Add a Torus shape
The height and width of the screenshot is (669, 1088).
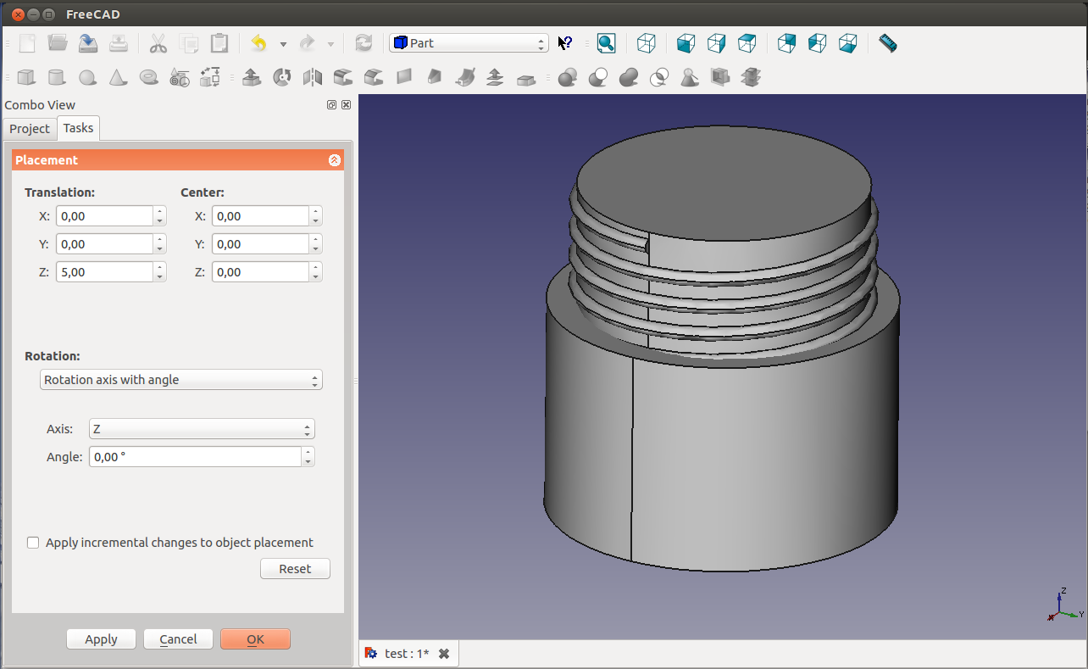pyautogui.click(x=148, y=78)
